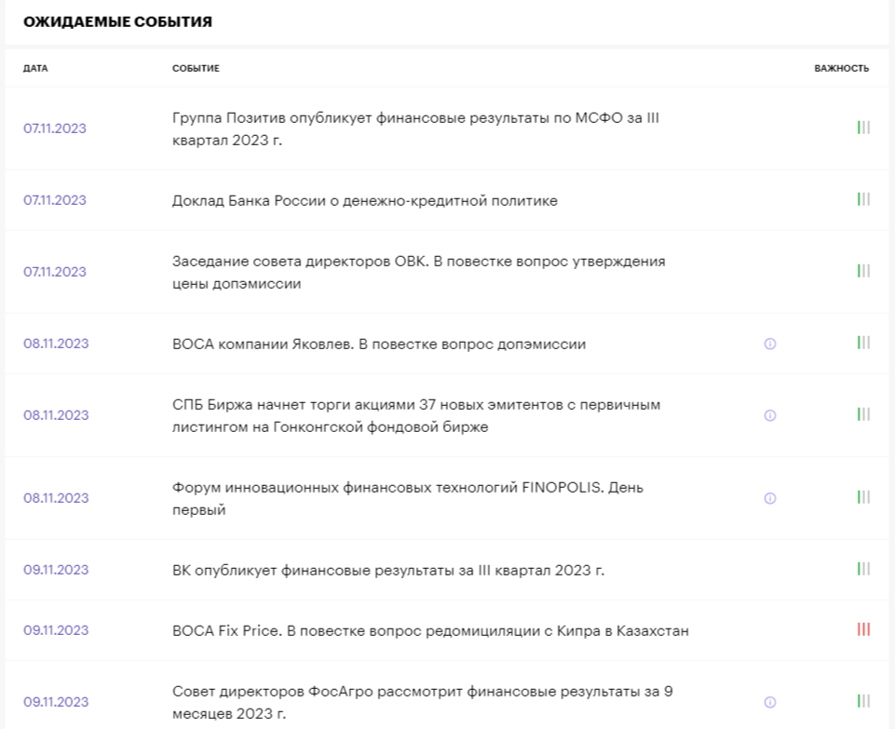Click info icon beside ВОСА компании Яковлев event

[770, 344]
